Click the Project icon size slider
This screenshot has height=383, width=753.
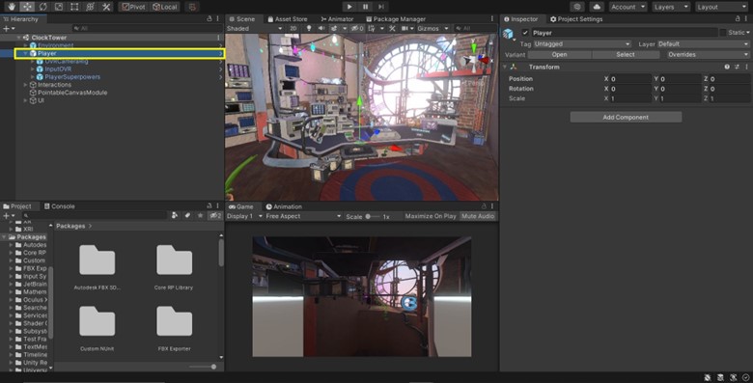click(x=202, y=367)
